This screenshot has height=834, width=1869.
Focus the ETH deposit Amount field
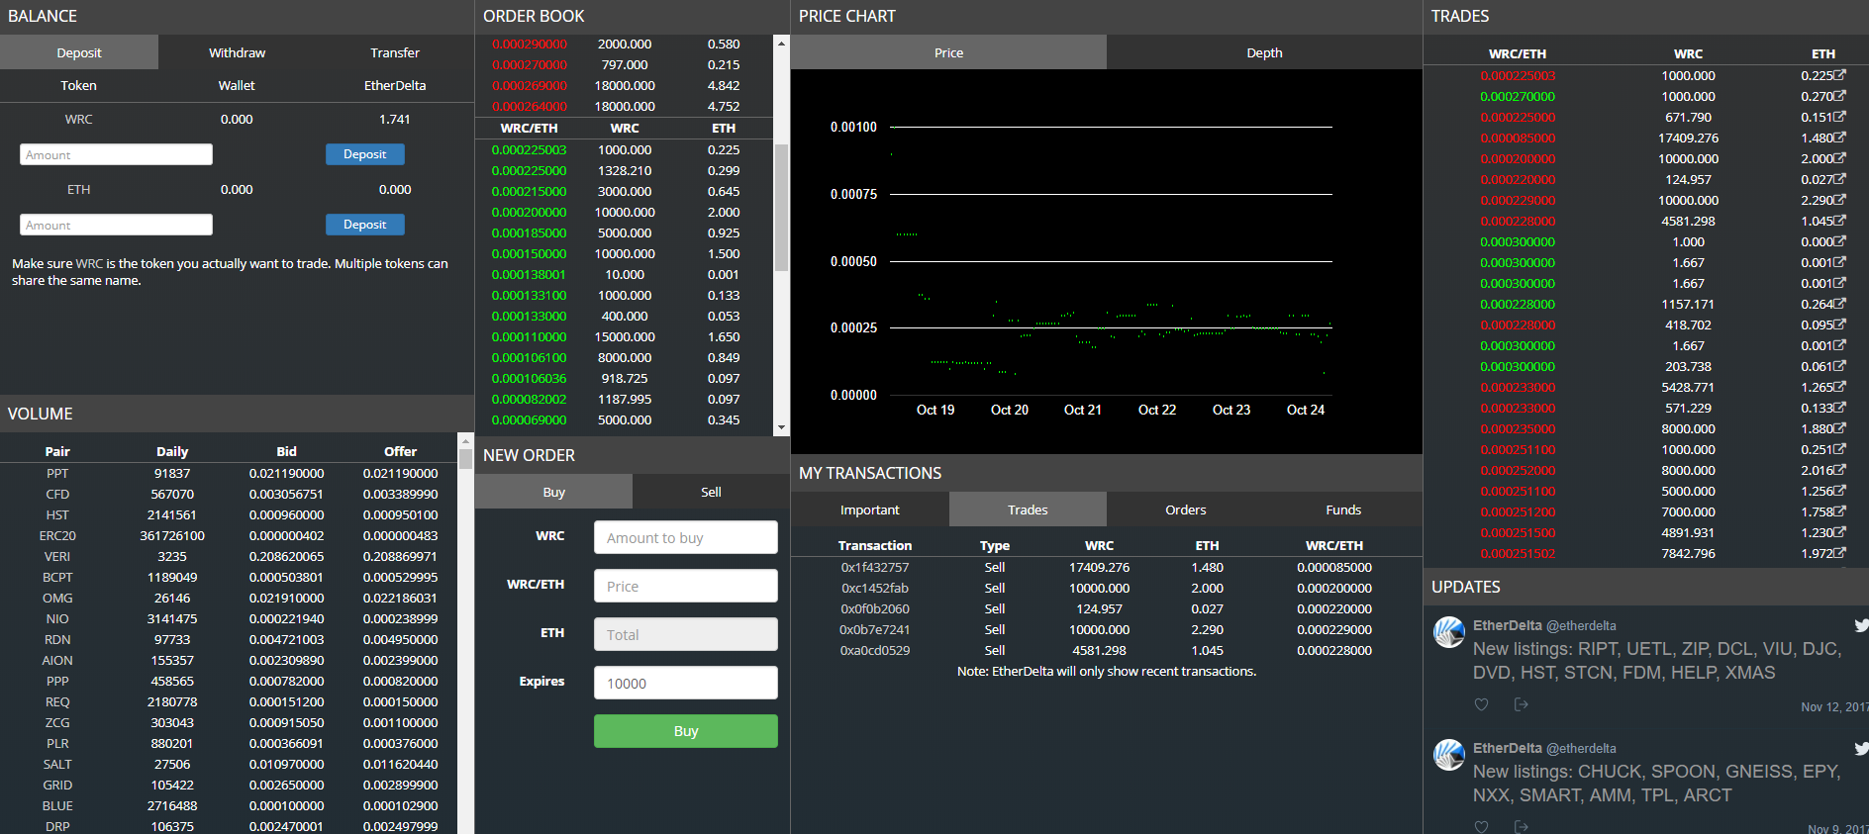[x=116, y=225]
